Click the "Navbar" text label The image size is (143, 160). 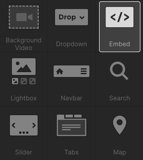pyautogui.click(x=71, y=98)
